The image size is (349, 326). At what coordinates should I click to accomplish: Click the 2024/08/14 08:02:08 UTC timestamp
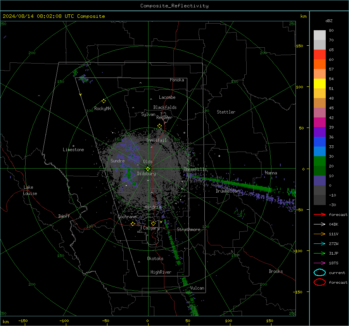pos(38,16)
